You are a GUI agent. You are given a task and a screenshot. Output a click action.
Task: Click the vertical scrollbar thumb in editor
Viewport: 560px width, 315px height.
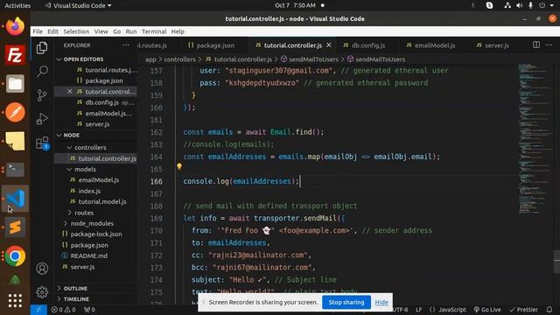[556, 261]
